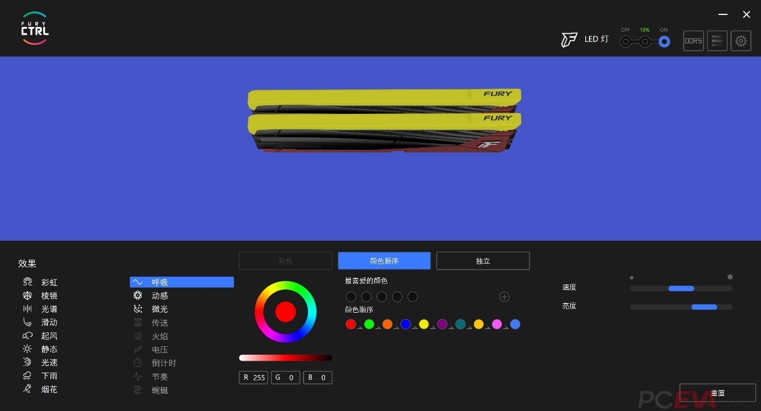
Task: Add a favorite color with plus icon
Action: tap(504, 297)
